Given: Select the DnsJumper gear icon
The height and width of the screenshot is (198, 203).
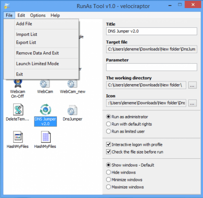Looking at the screenshot, I should [73, 110].
